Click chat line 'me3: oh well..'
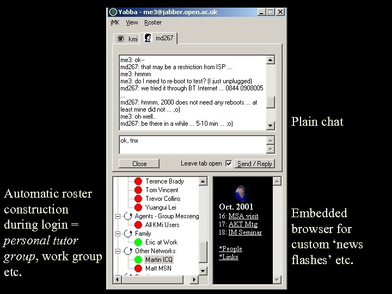This screenshot has width=392, height=294. click(x=138, y=117)
